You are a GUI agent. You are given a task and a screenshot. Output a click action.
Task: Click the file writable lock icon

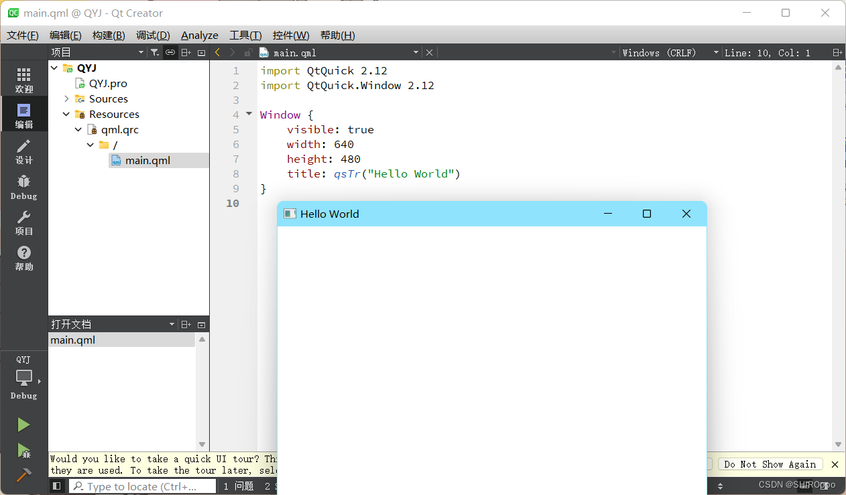pos(247,52)
